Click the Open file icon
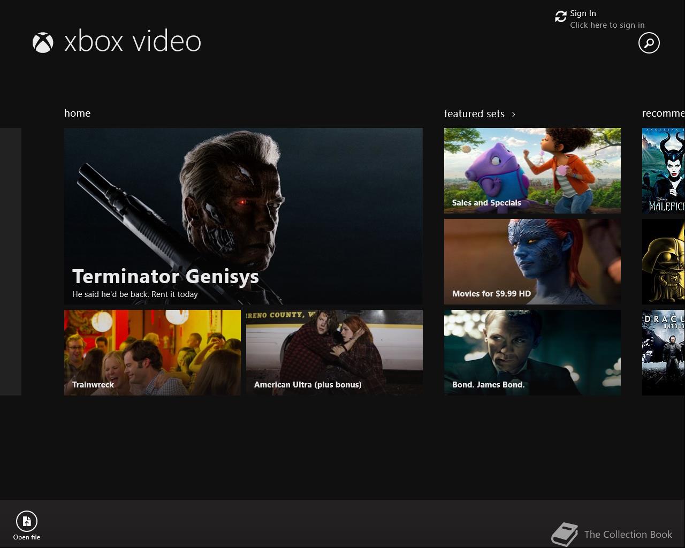The width and height of the screenshot is (685, 548). pos(26,521)
